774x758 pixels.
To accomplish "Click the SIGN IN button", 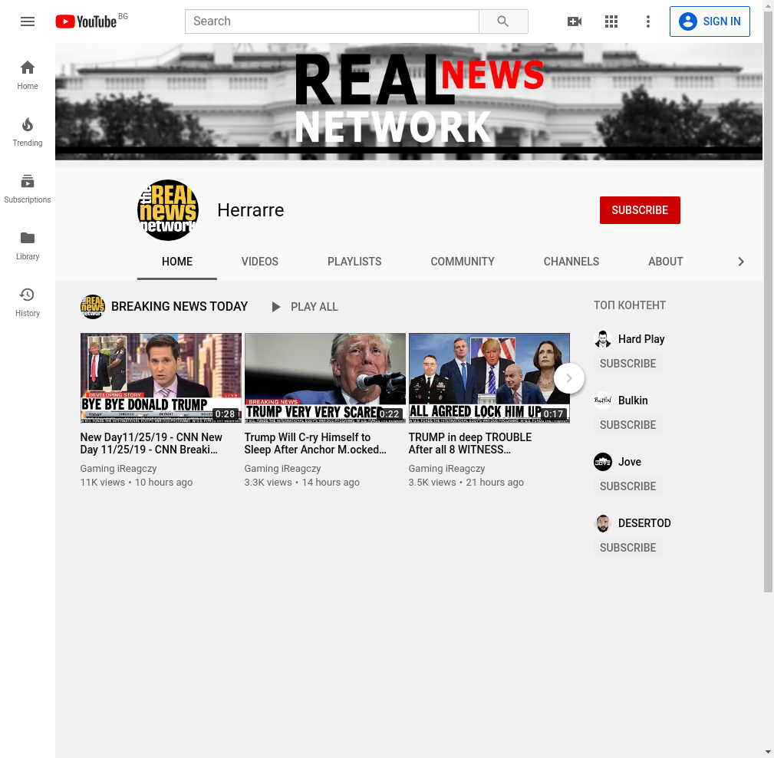I will click(x=710, y=21).
